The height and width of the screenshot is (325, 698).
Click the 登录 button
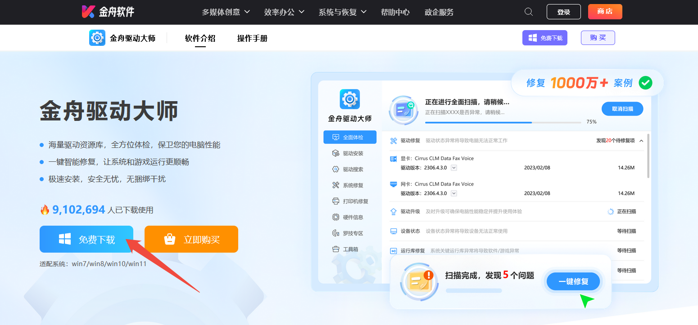click(x=564, y=12)
